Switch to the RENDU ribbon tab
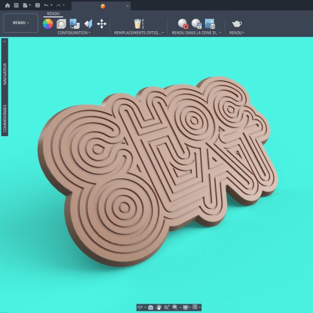Viewport: 313px width, 313px height. (53, 14)
